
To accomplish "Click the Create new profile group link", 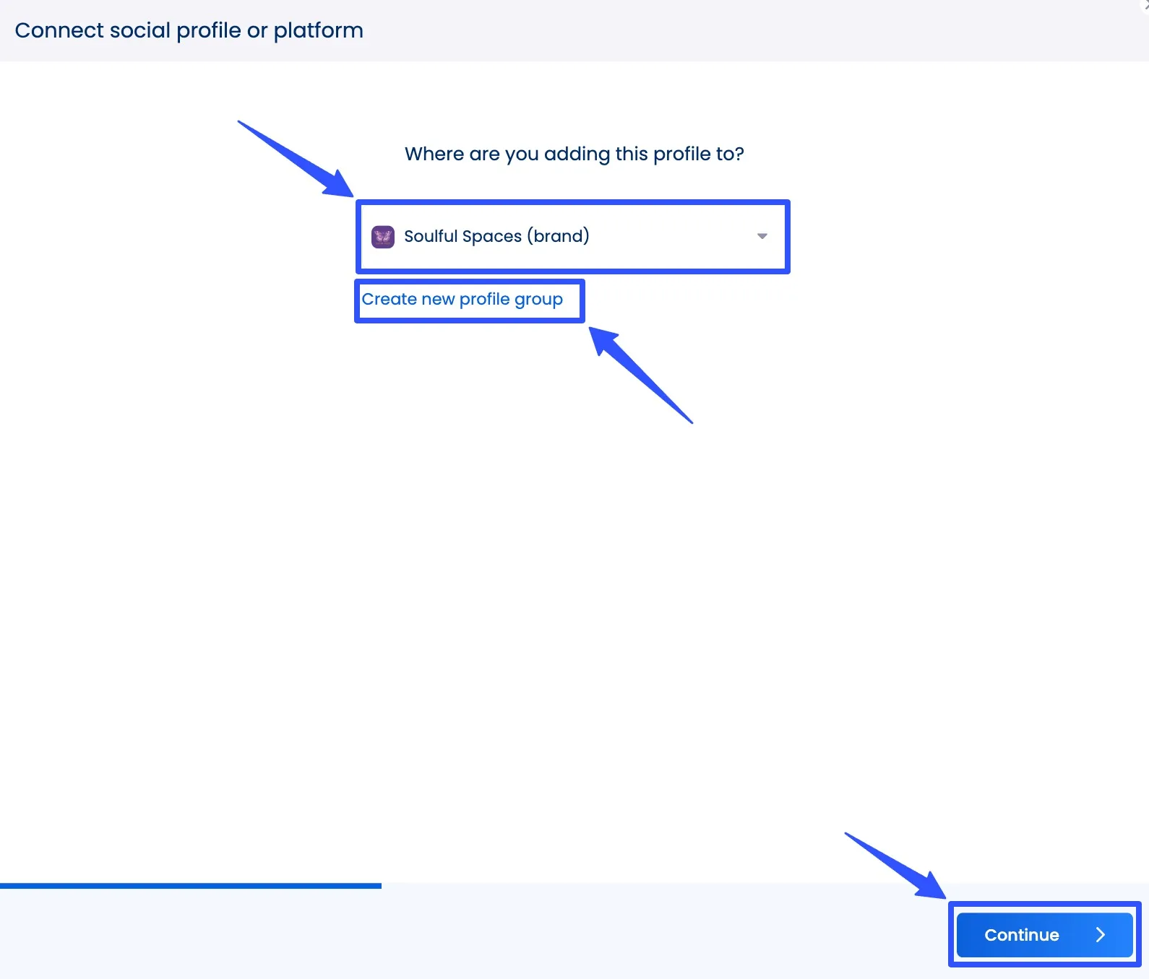I will tap(462, 299).
